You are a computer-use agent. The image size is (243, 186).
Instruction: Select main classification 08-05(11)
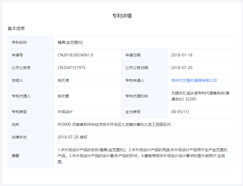tap(180, 112)
